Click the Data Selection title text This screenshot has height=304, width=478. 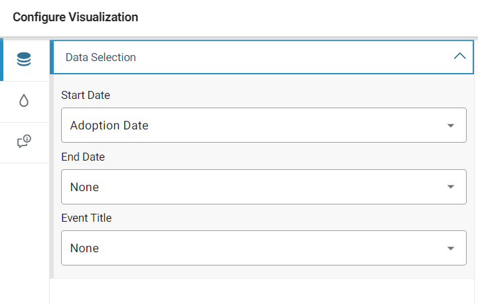click(x=101, y=57)
